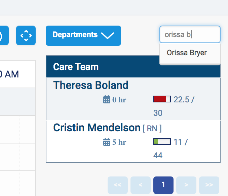228x196 pixels.
Task: Go to previous page with single left arrow
Action: (x=141, y=185)
